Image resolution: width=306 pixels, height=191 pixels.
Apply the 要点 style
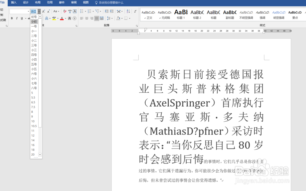point(295,15)
